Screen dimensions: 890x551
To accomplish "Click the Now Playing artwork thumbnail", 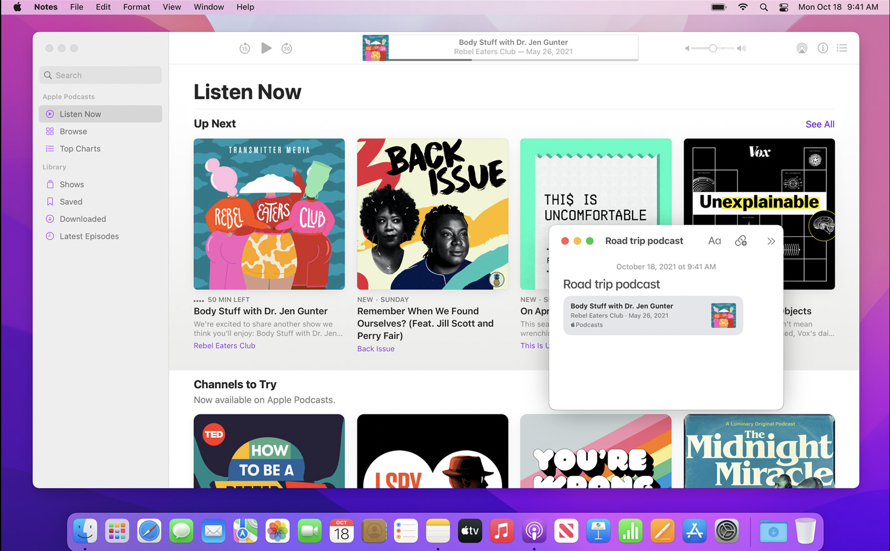I will (x=375, y=47).
